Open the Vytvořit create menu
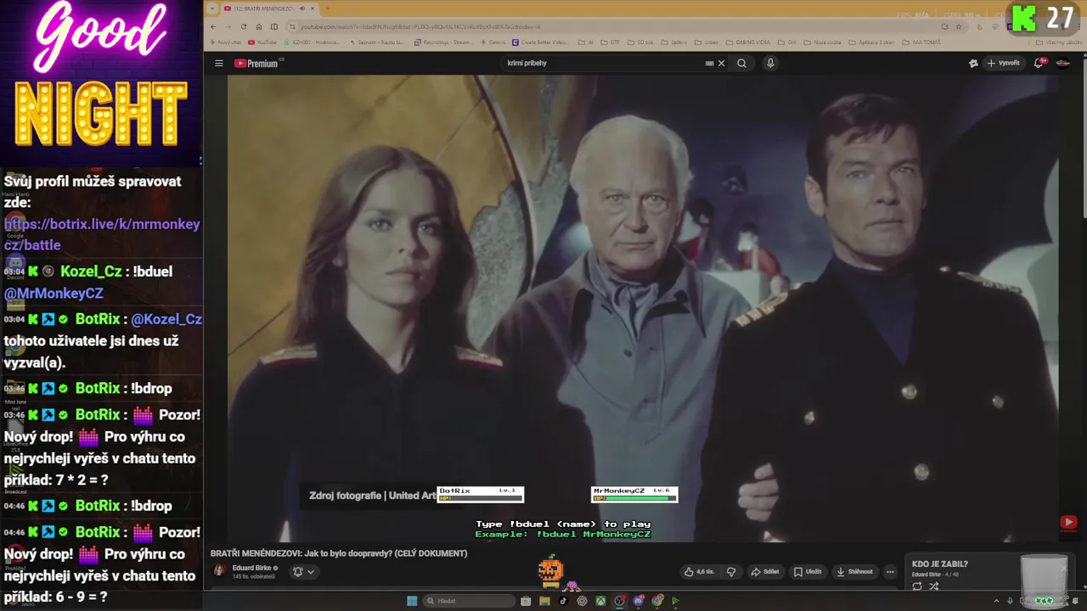 (x=1003, y=63)
